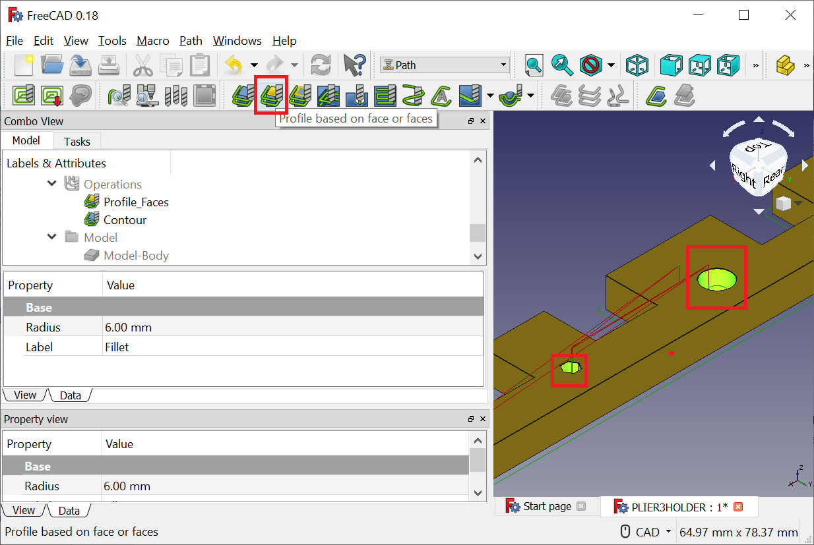Close the PLIER3HOLDER document tab
Viewport: 814px width, 545px height.
tap(738, 507)
